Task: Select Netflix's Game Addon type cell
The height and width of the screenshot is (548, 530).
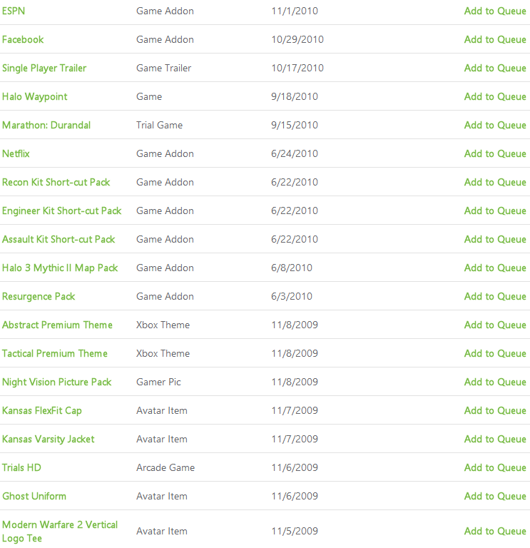Action: (165, 154)
